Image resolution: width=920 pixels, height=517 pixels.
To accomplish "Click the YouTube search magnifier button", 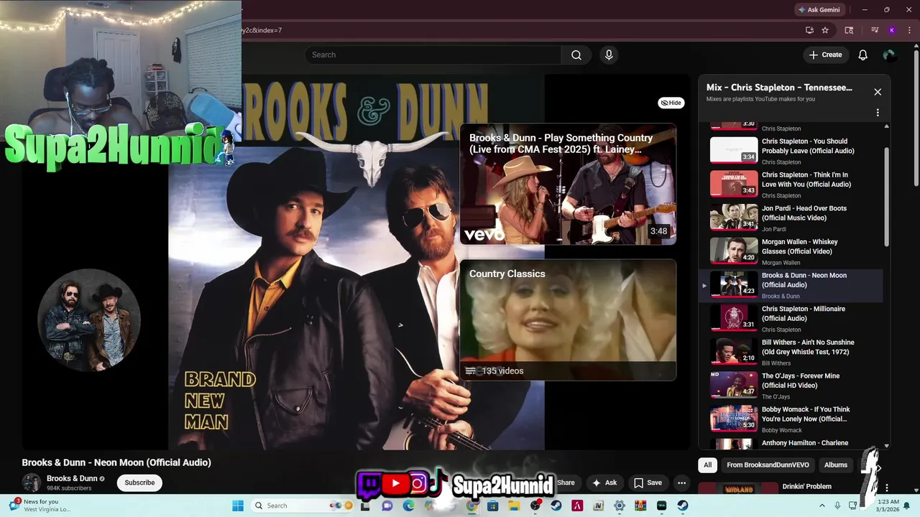I will point(576,55).
